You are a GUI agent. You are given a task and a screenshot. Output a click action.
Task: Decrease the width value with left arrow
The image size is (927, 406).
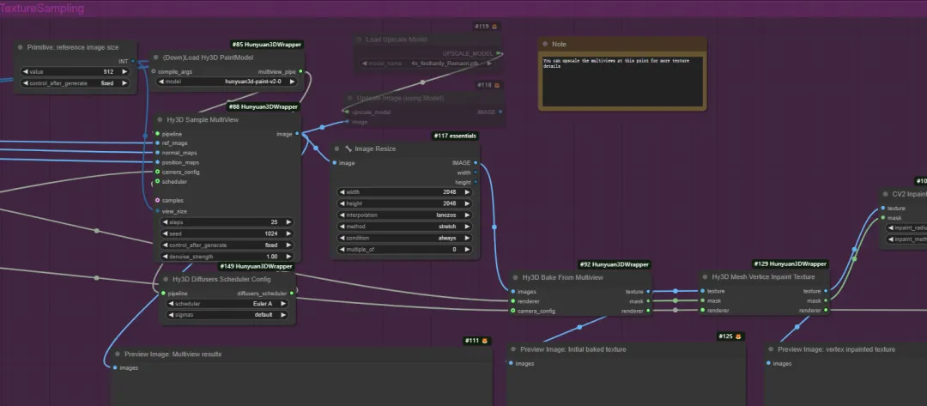[342, 192]
